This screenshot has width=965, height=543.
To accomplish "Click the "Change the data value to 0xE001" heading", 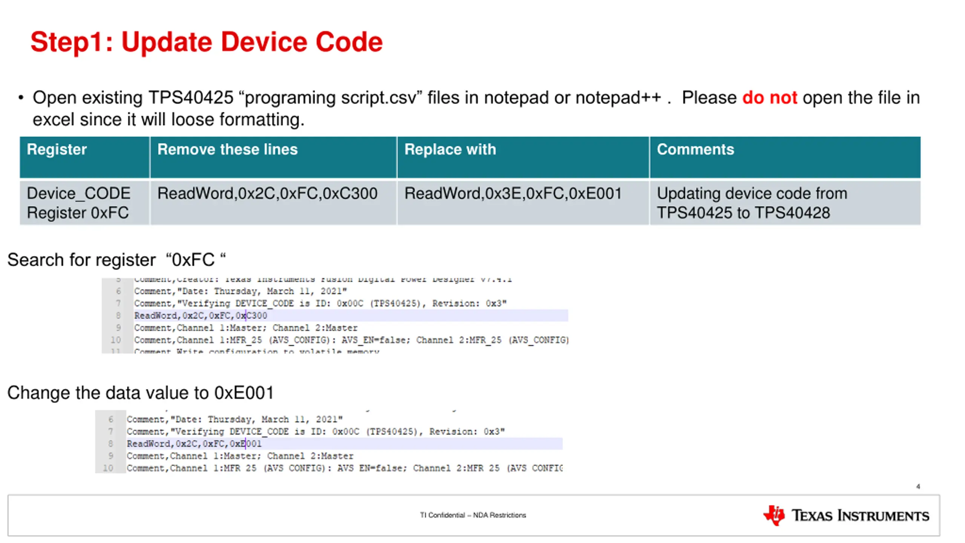I will (140, 393).
